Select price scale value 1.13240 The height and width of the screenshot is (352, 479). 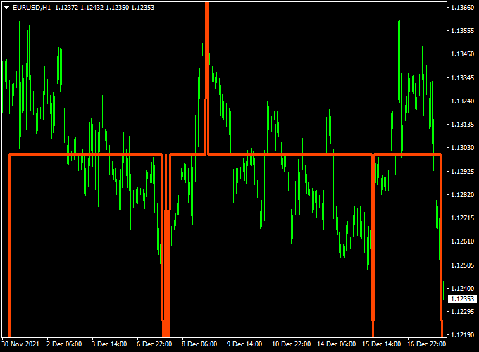tap(462, 101)
